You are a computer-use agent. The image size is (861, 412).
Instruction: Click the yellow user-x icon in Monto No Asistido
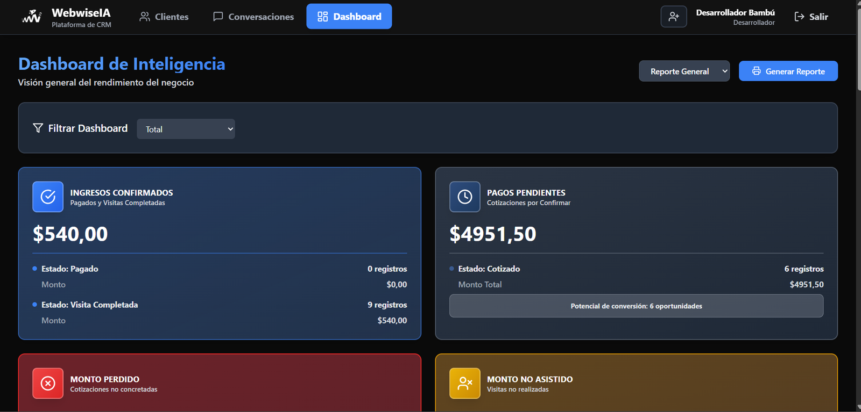[x=465, y=383]
